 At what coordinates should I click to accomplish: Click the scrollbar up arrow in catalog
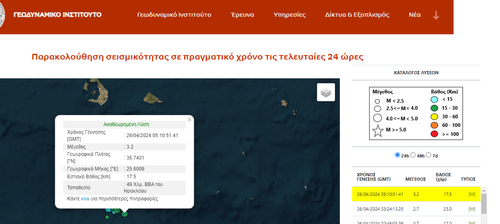pos(484,191)
